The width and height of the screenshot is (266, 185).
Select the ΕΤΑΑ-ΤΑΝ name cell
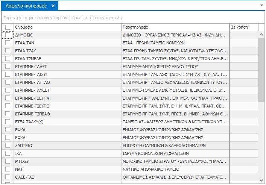(x=67, y=43)
